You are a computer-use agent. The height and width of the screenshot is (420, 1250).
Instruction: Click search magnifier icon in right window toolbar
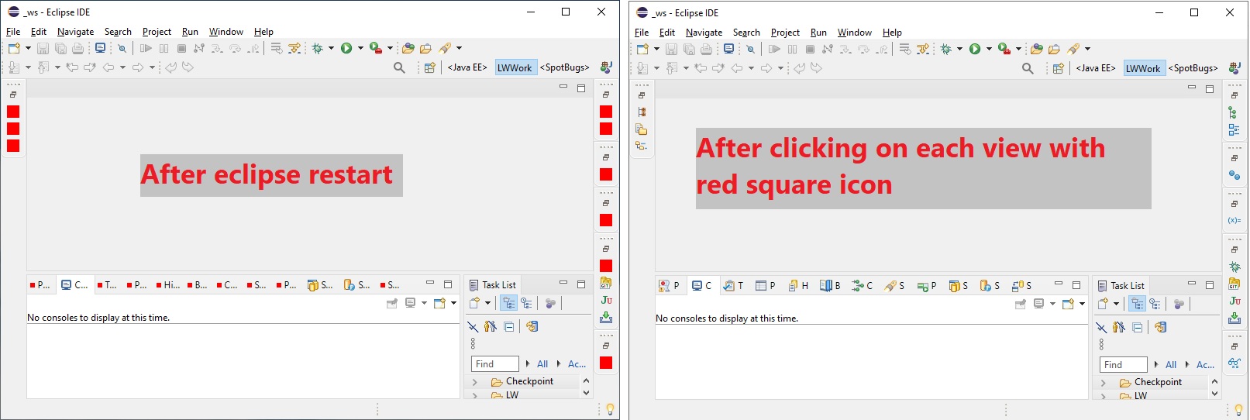tap(1028, 68)
